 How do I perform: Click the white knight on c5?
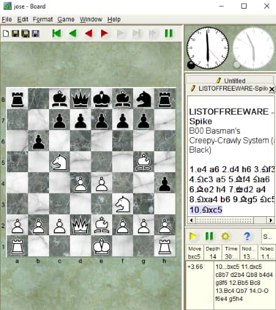59,162
